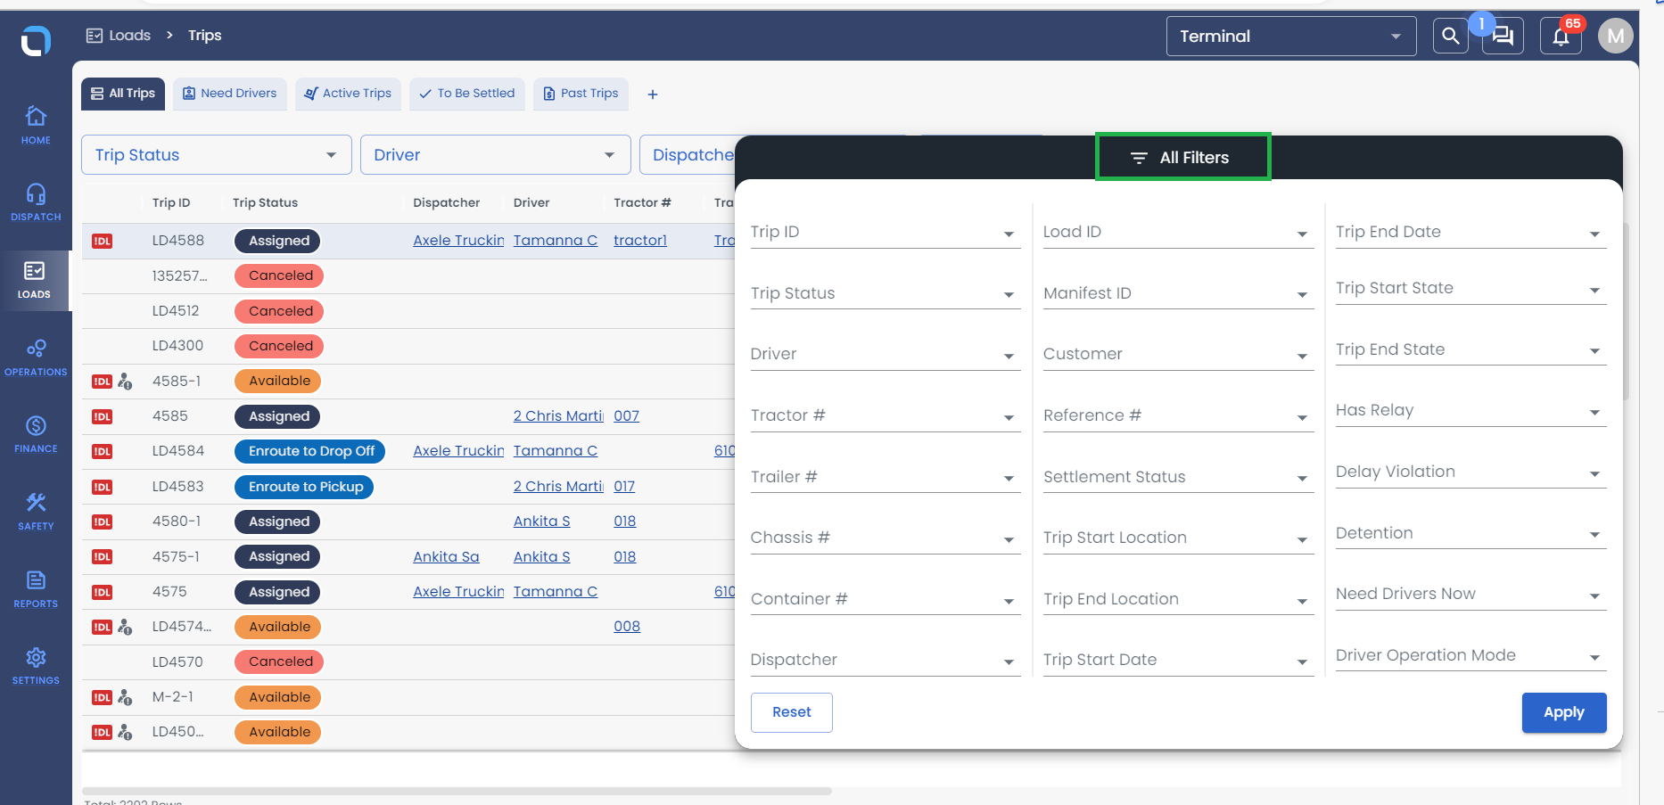Open Operations from the sidebar

tap(36, 357)
